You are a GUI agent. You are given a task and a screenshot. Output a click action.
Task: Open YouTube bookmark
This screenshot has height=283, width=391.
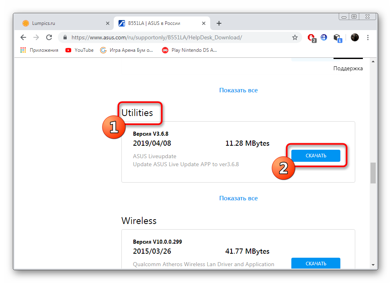[80, 50]
